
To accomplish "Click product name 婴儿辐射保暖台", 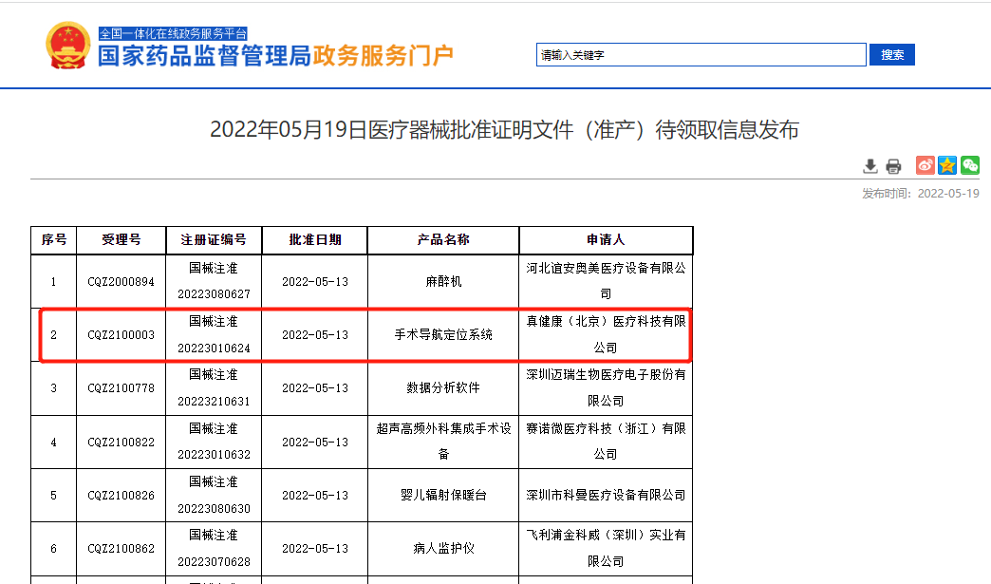I will click(443, 496).
